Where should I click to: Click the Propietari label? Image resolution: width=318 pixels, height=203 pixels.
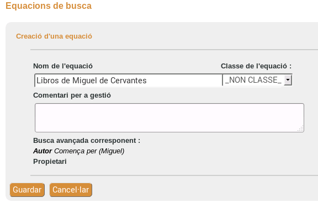50,162
